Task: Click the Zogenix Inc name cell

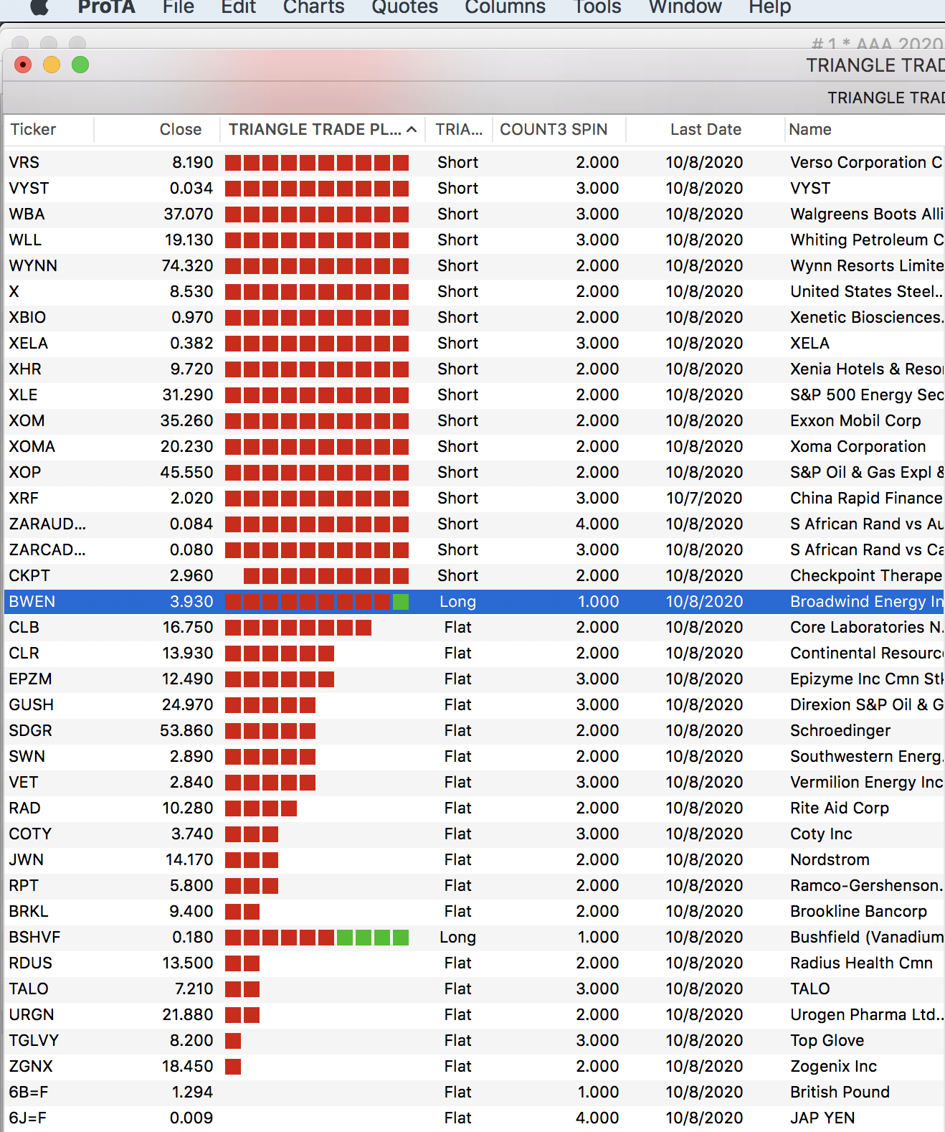Action: [x=833, y=1066]
